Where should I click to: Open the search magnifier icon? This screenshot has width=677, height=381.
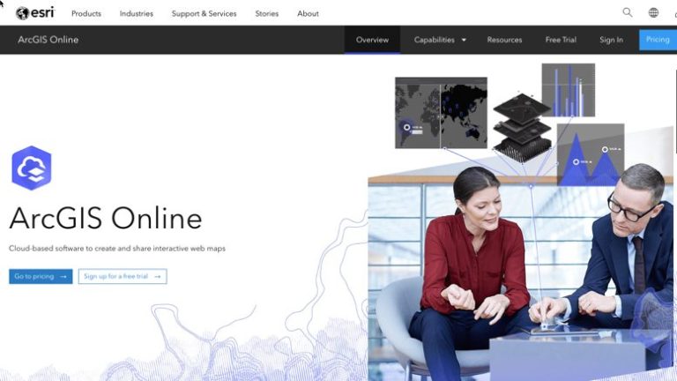(x=628, y=12)
